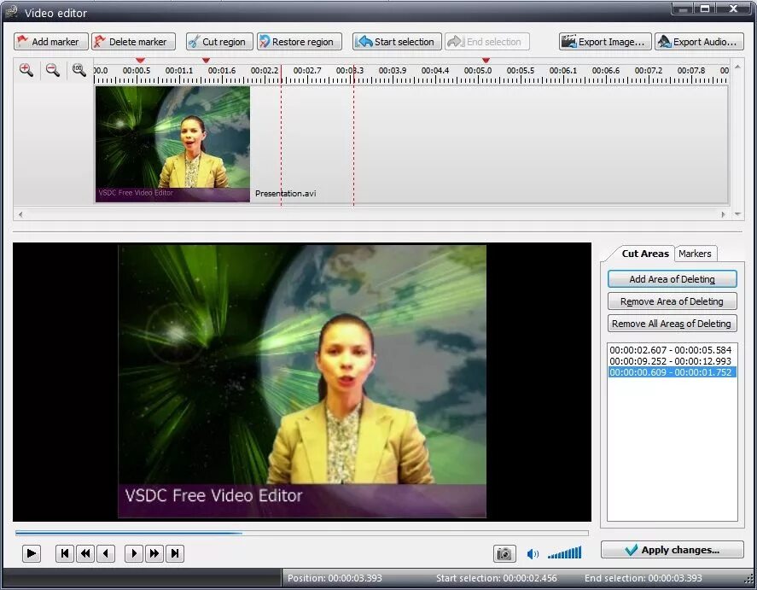Jump to the start of video
The width and height of the screenshot is (757, 590).
pyautogui.click(x=65, y=553)
